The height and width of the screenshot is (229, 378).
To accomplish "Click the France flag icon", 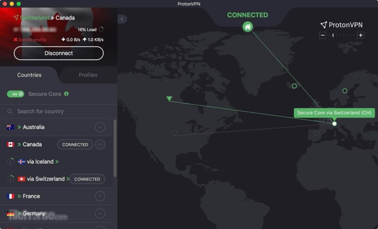I will click(x=10, y=196).
